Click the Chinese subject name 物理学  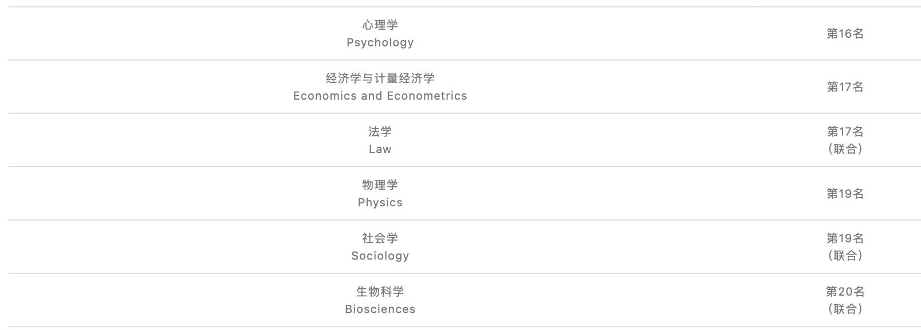pos(380,184)
